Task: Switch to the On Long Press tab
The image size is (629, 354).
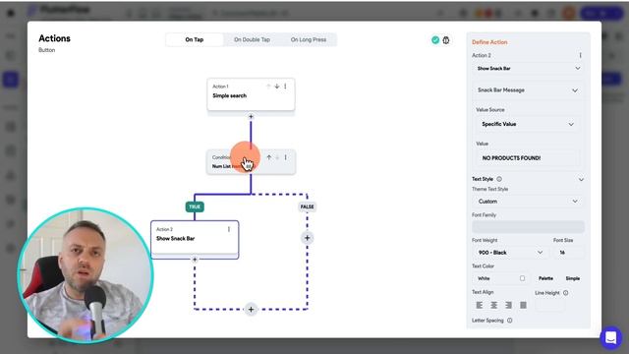Action: coord(308,39)
